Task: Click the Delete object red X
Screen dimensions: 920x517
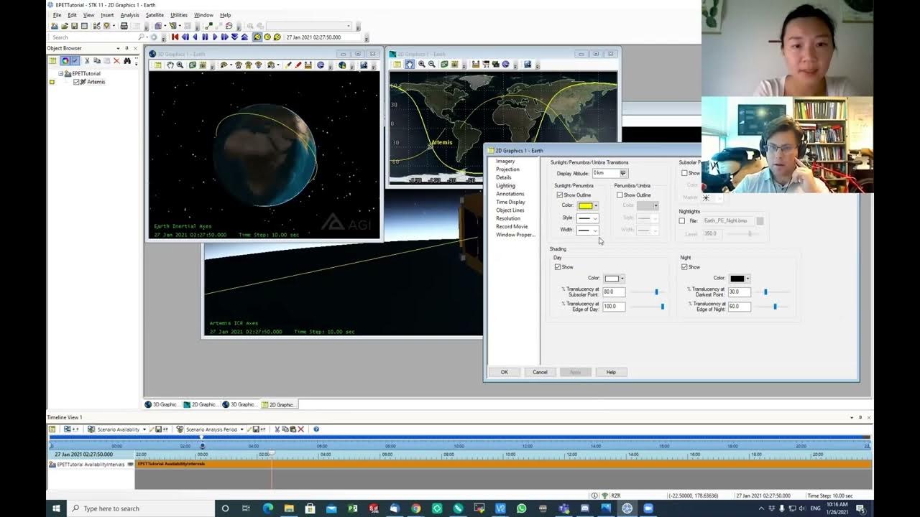Action: pyautogui.click(x=116, y=60)
